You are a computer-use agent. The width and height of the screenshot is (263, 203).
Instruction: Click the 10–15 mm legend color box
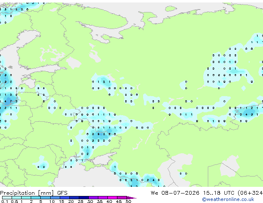[x=55, y=198]
